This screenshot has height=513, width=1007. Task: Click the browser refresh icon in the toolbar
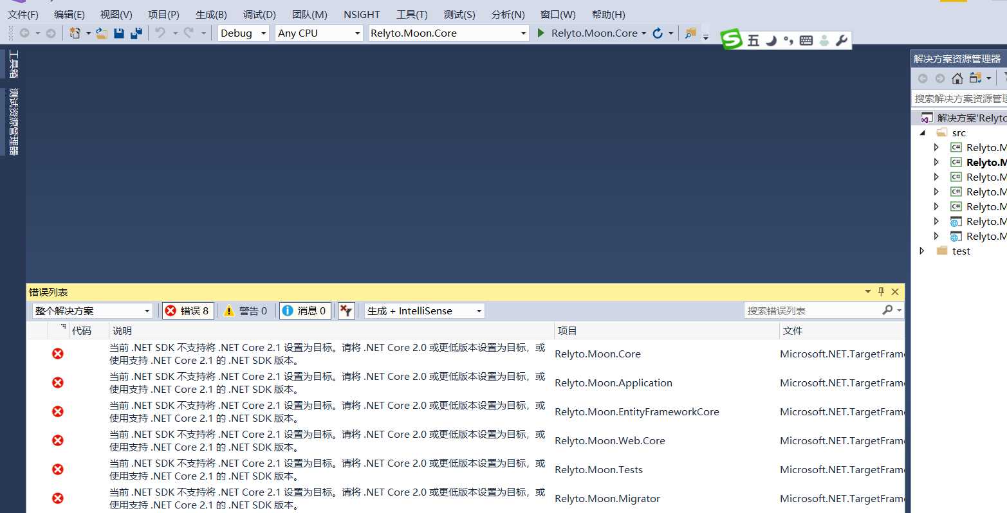[658, 33]
